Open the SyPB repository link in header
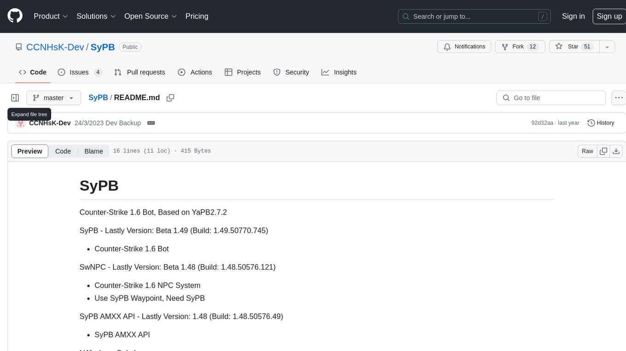The height and width of the screenshot is (351, 626). 103,47
